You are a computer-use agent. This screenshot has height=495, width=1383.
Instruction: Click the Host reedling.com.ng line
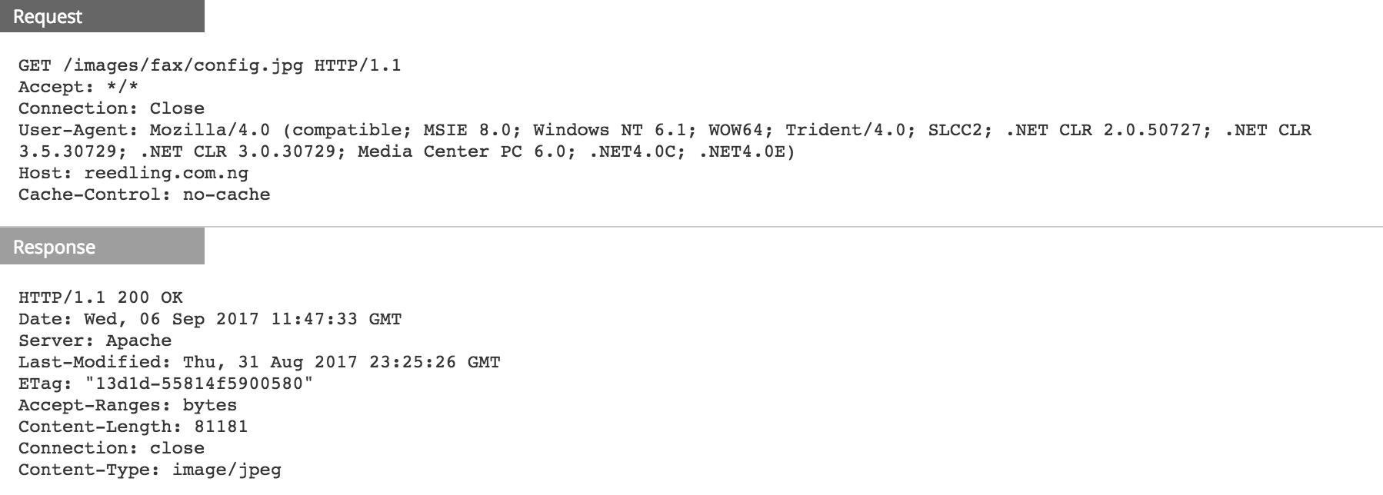(x=133, y=173)
